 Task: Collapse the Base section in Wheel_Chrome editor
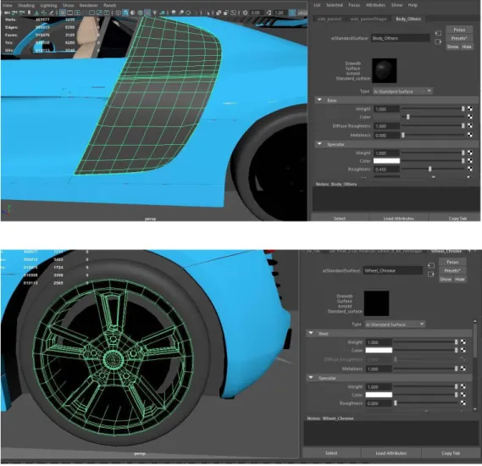(x=311, y=333)
